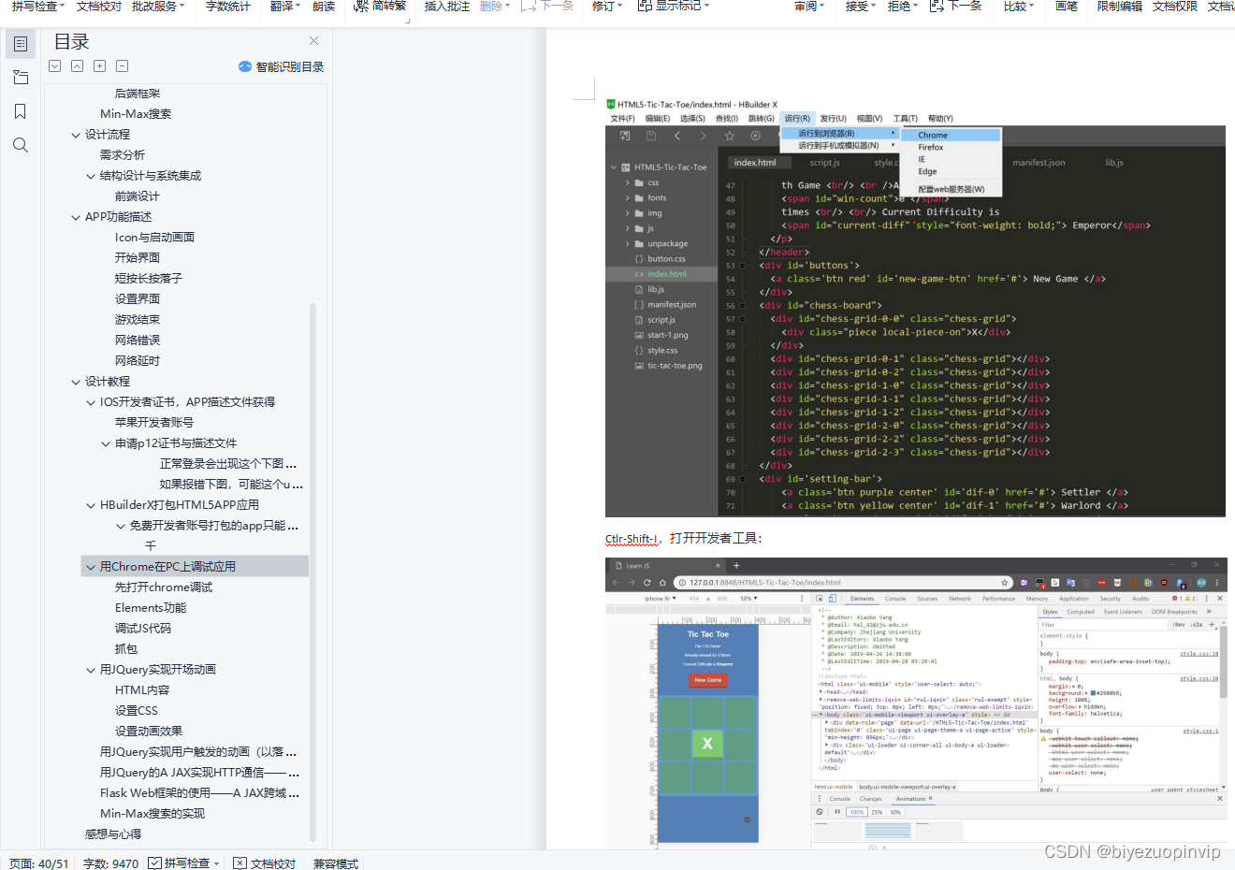Close the 目录 navigation pane
Screen dimensions: 1235x870
(x=313, y=41)
